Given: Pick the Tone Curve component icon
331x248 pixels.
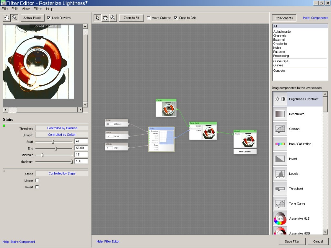Looking at the screenshot, I should pos(280,204).
